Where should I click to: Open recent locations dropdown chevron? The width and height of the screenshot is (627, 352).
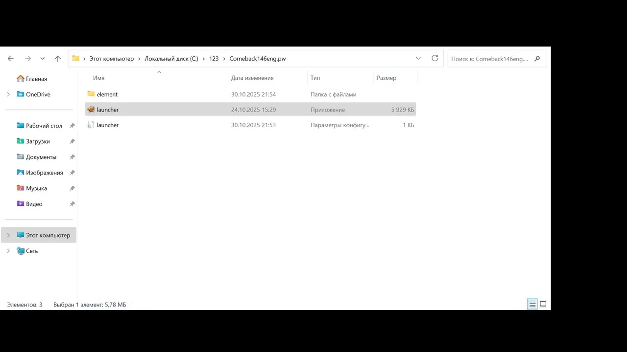[x=43, y=59]
